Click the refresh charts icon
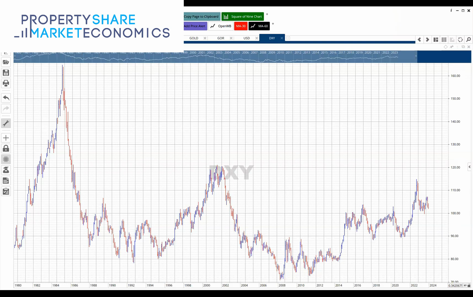Image resolution: width=473 pixels, height=297 pixels. [x=460, y=40]
